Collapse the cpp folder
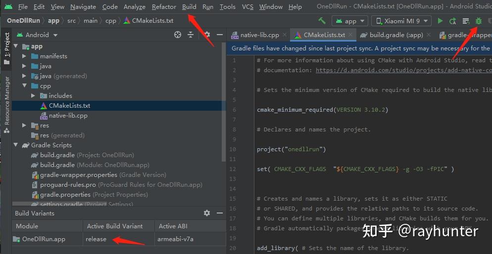The width and height of the screenshot is (492, 254). click(24, 86)
